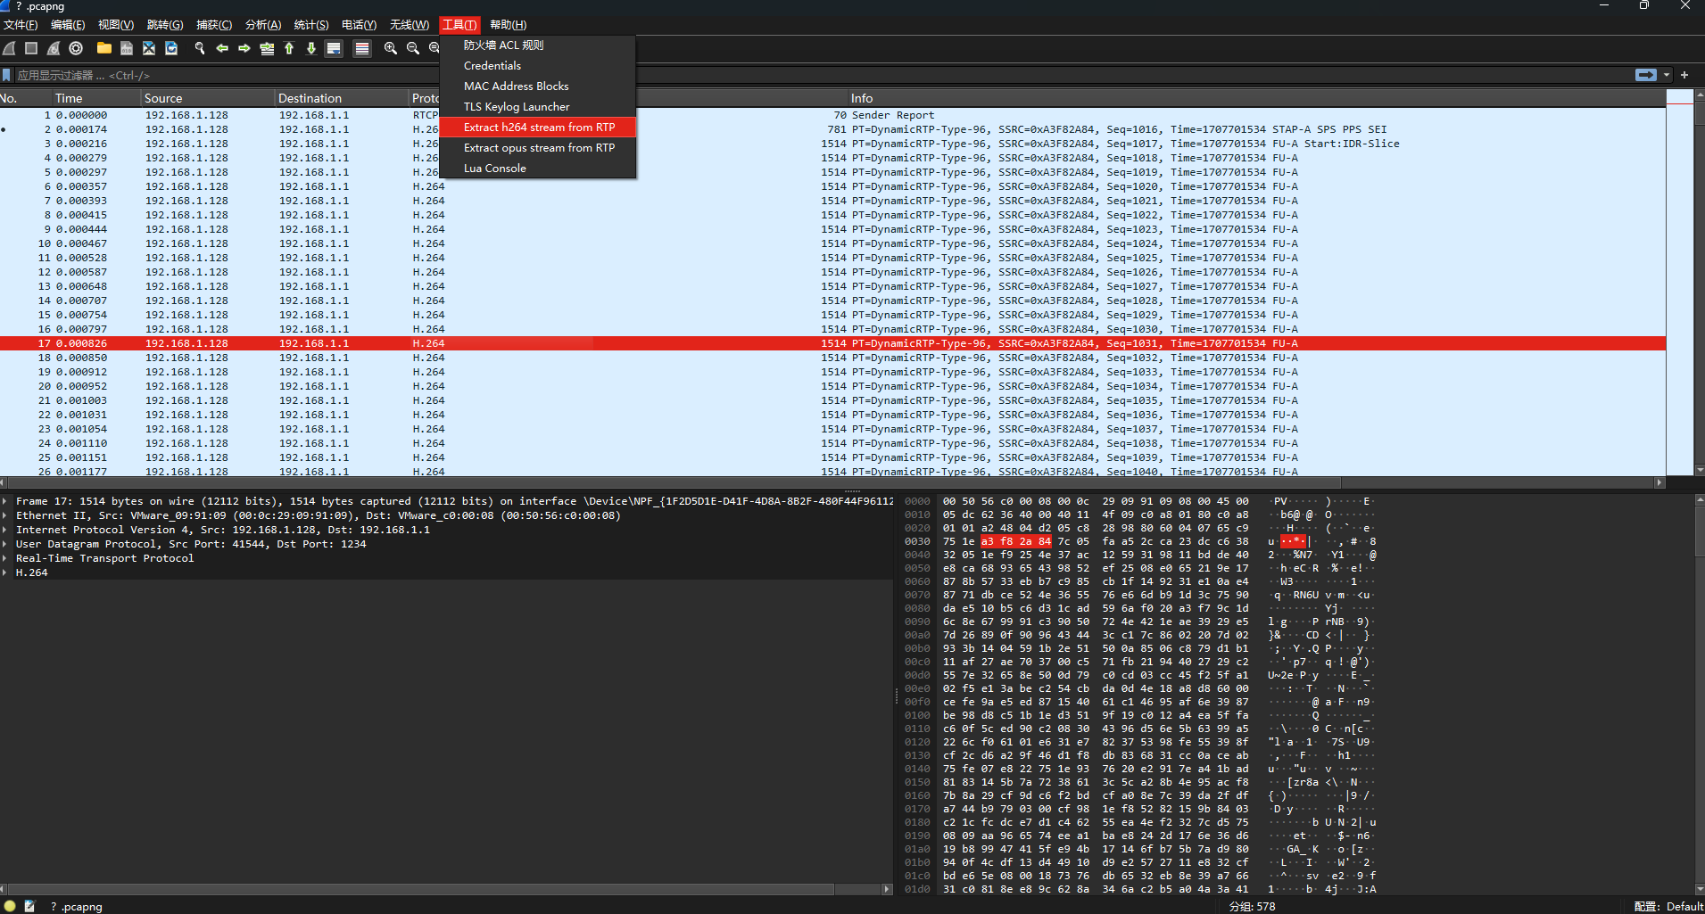This screenshot has width=1705, height=914.
Task: Select packet 3 FU-A Start:IDR-Slice row
Action: (832, 144)
